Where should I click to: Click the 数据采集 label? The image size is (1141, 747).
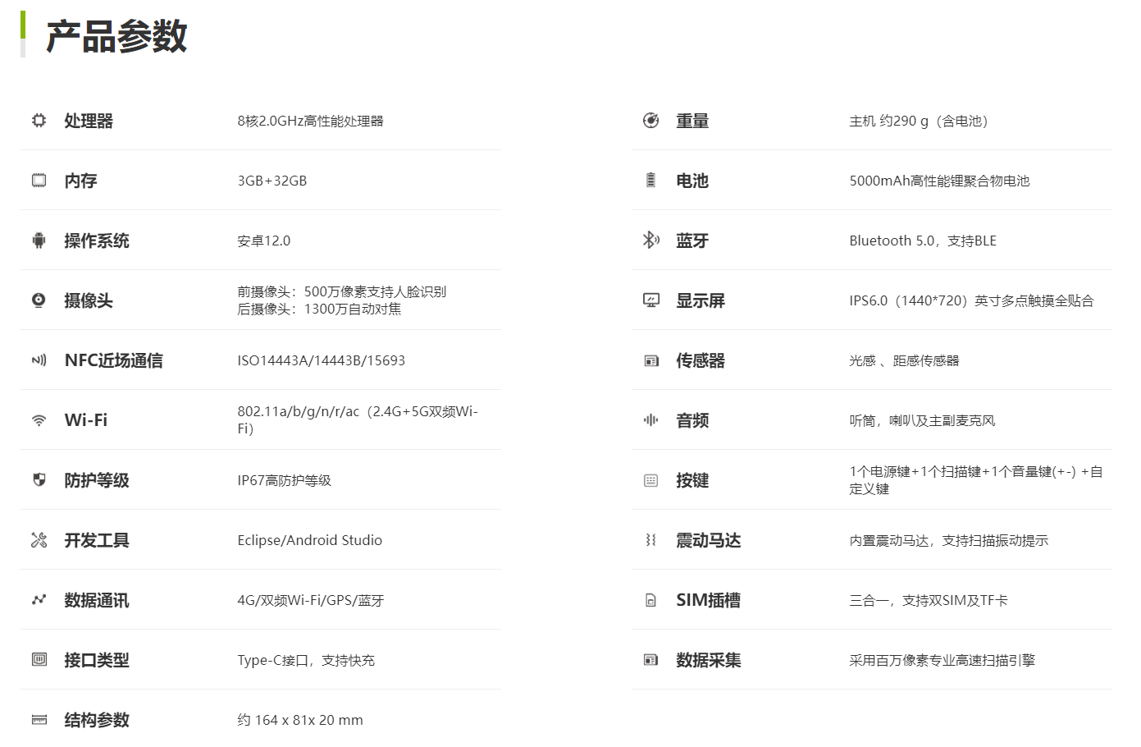[708, 660]
